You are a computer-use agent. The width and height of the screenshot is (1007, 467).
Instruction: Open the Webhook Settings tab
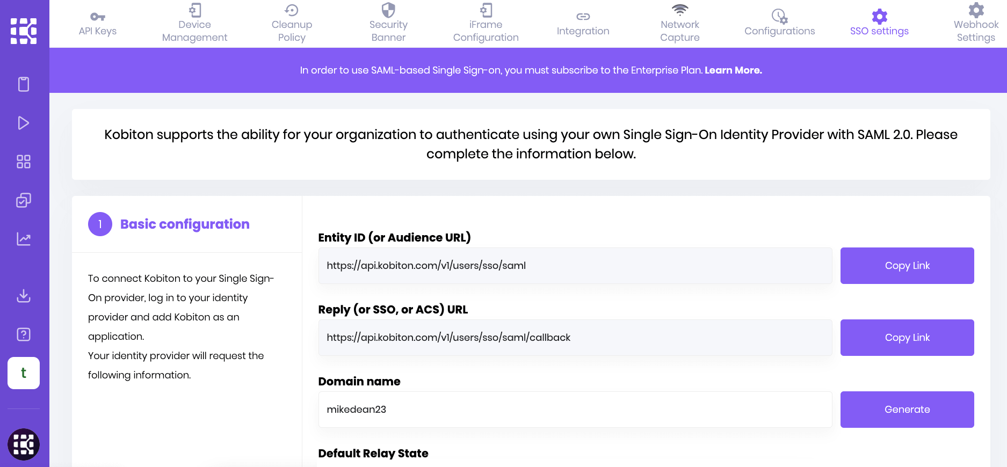[976, 24]
